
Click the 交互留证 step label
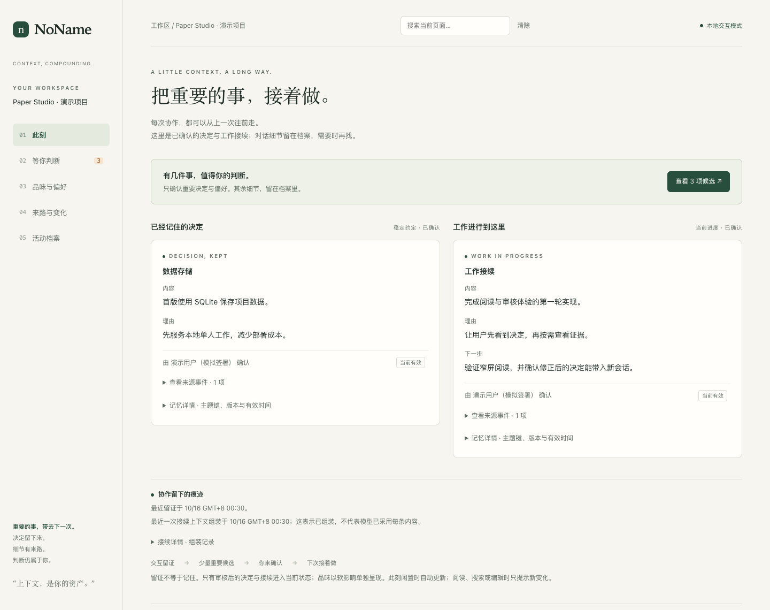click(163, 563)
